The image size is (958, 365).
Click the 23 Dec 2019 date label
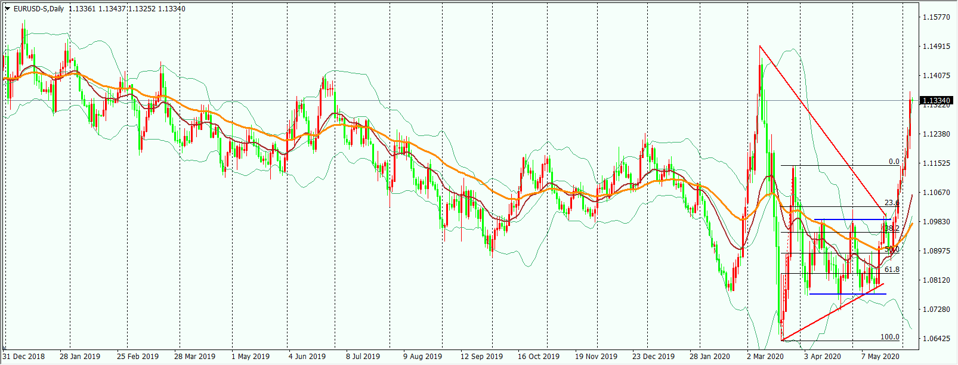(653, 357)
